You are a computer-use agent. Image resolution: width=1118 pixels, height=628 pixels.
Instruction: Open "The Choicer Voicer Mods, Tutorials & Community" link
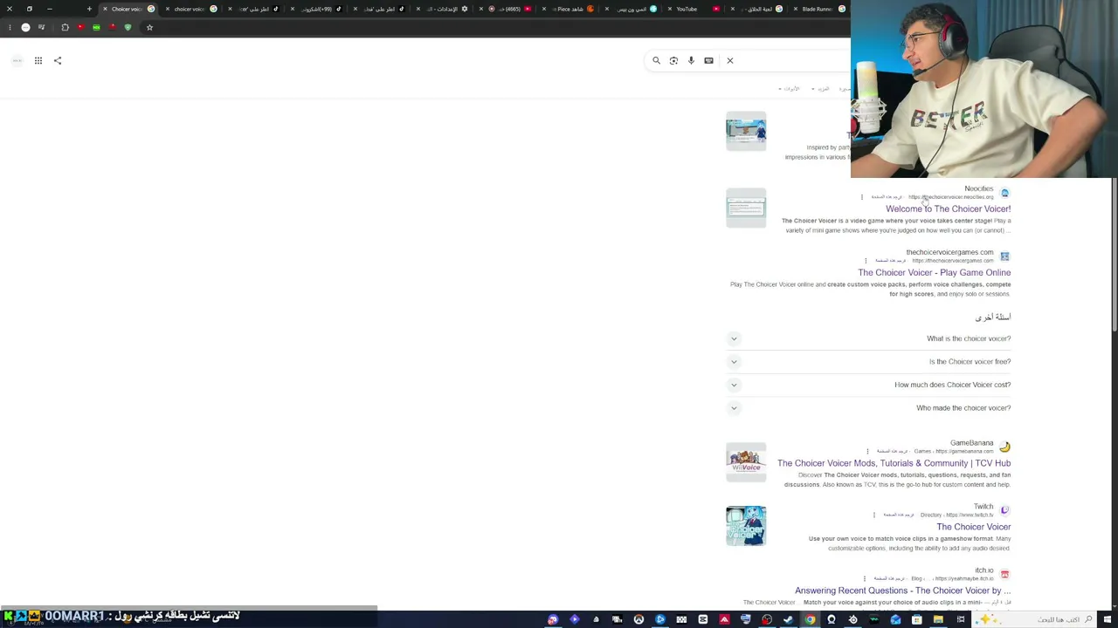894,464
